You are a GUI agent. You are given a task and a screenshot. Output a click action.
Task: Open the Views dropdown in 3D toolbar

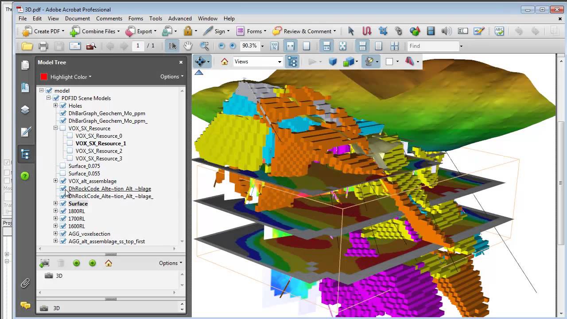[258, 62]
